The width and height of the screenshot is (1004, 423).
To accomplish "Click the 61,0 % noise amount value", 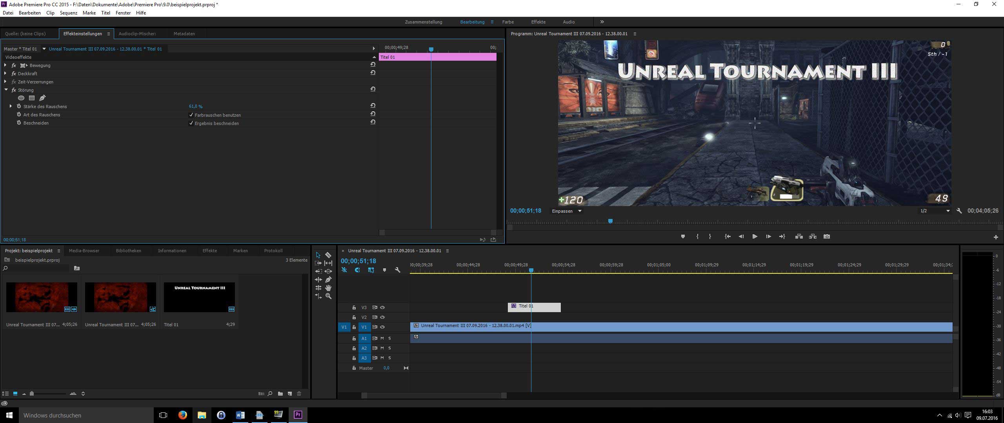I will click(x=196, y=107).
